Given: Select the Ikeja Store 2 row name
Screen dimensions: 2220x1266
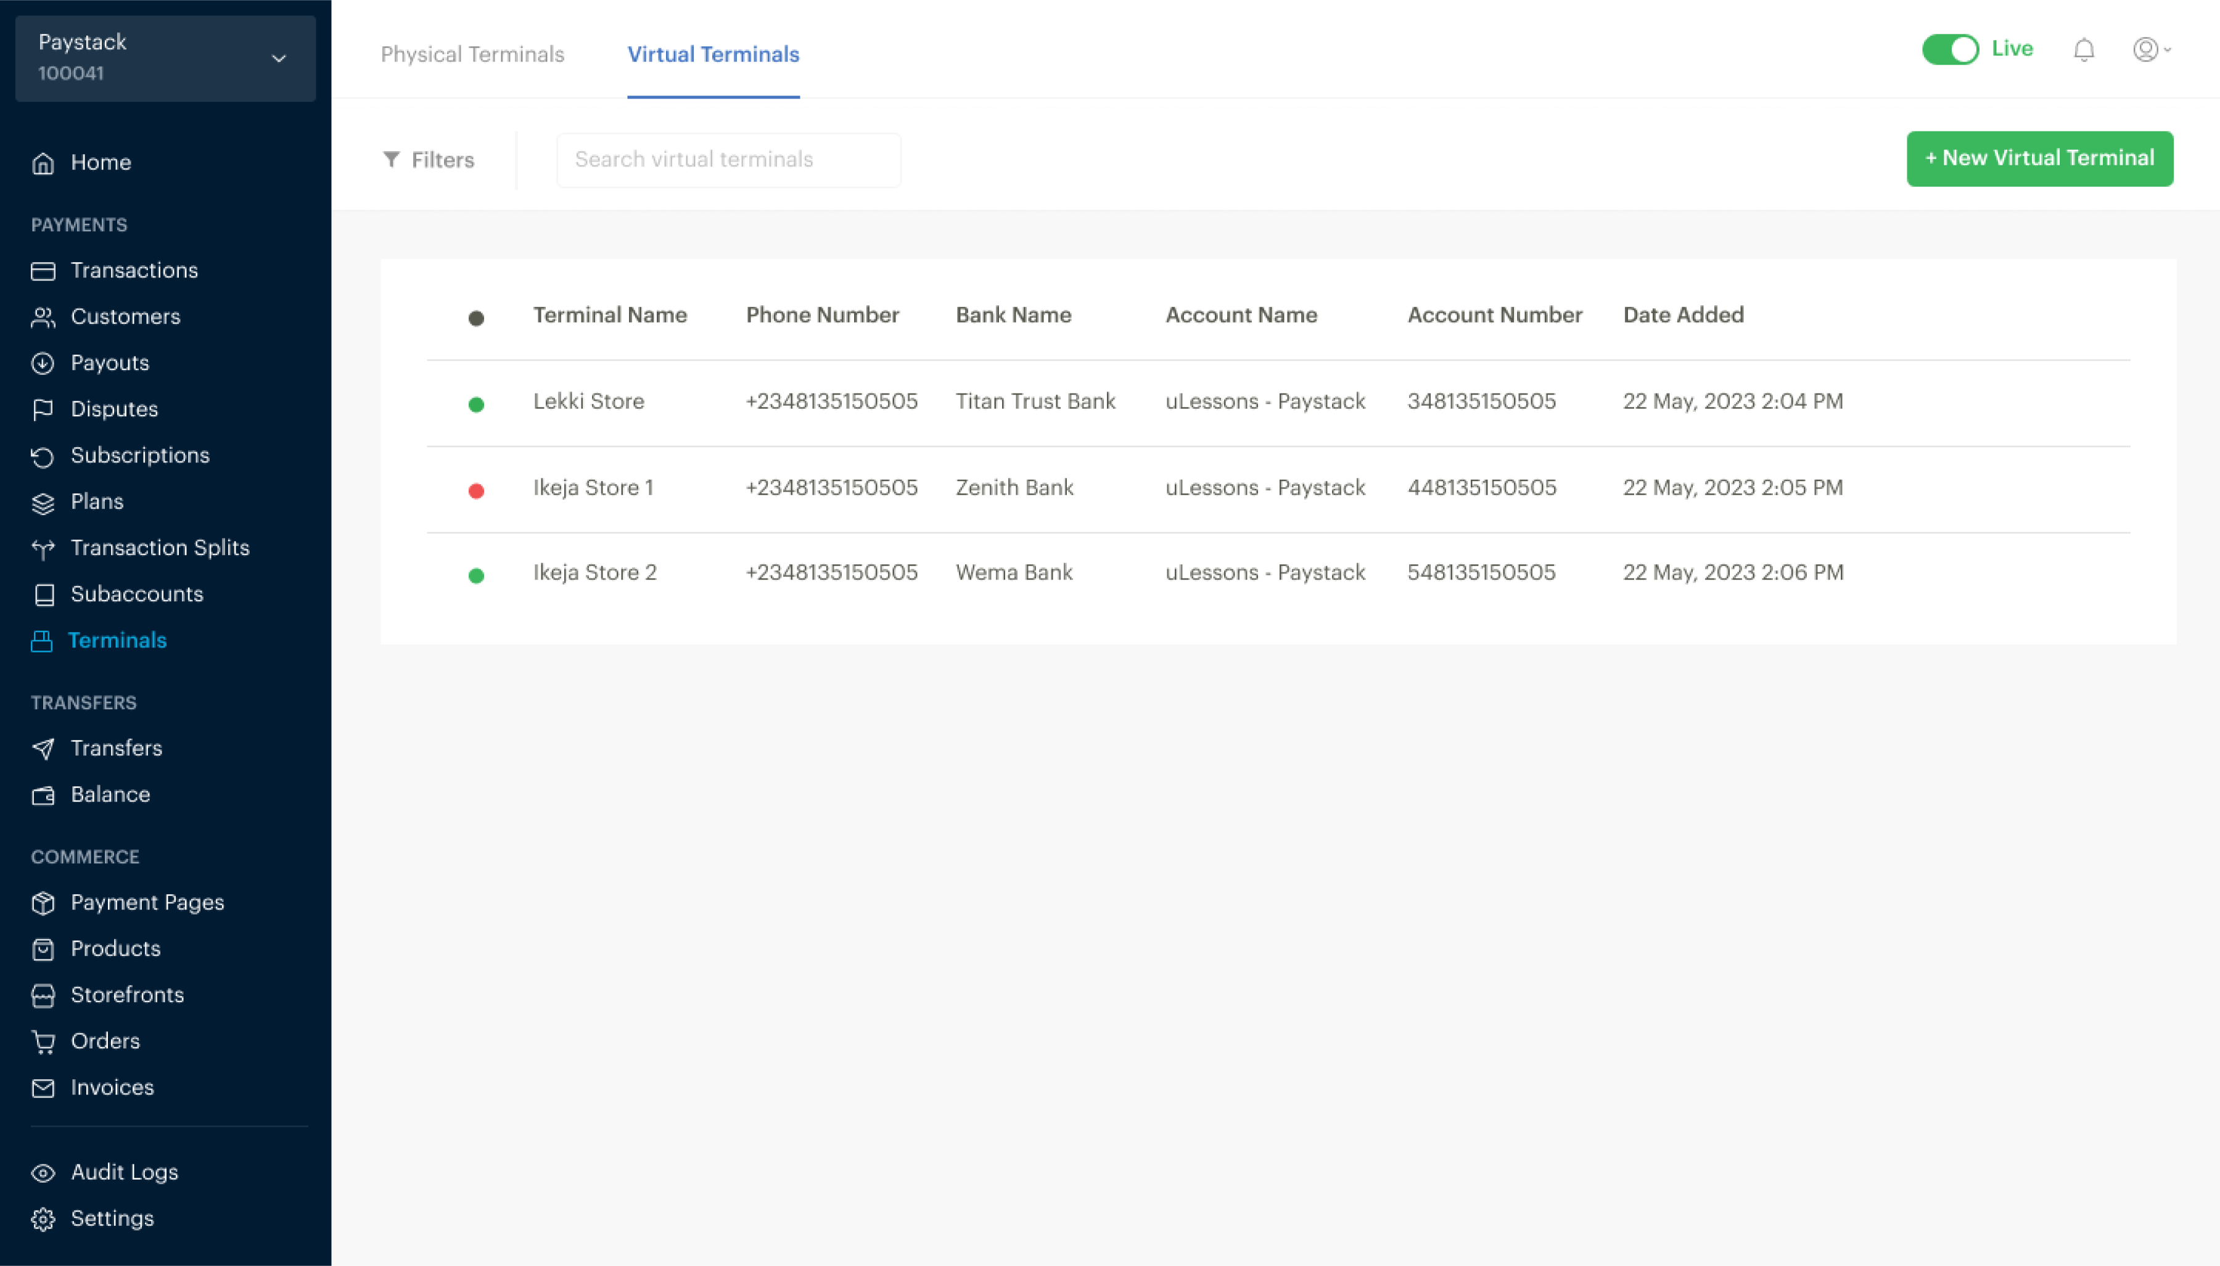Looking at the screenshot, I should pos(594,572).
